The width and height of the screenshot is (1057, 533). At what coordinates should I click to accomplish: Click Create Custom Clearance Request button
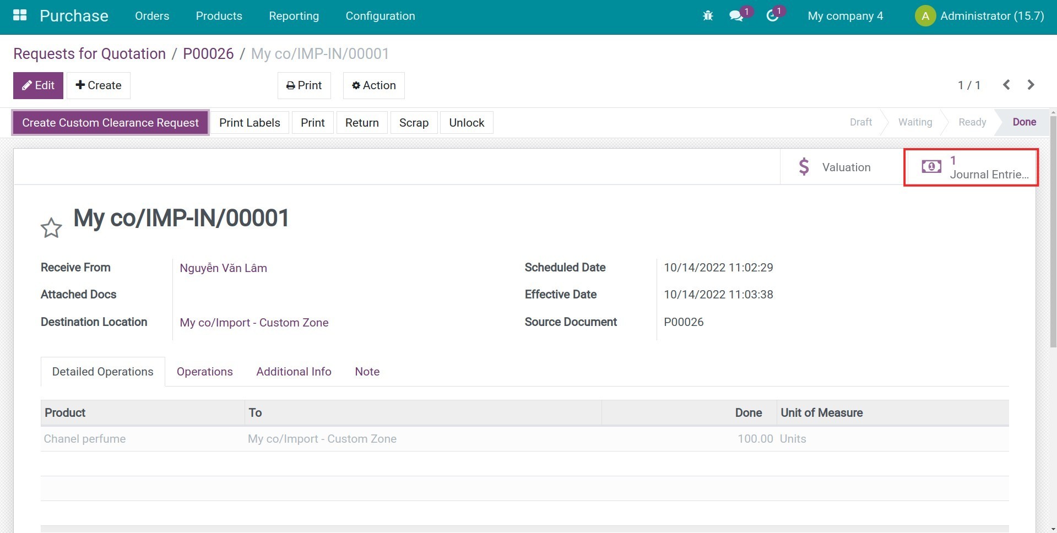(x=110, y=123)
